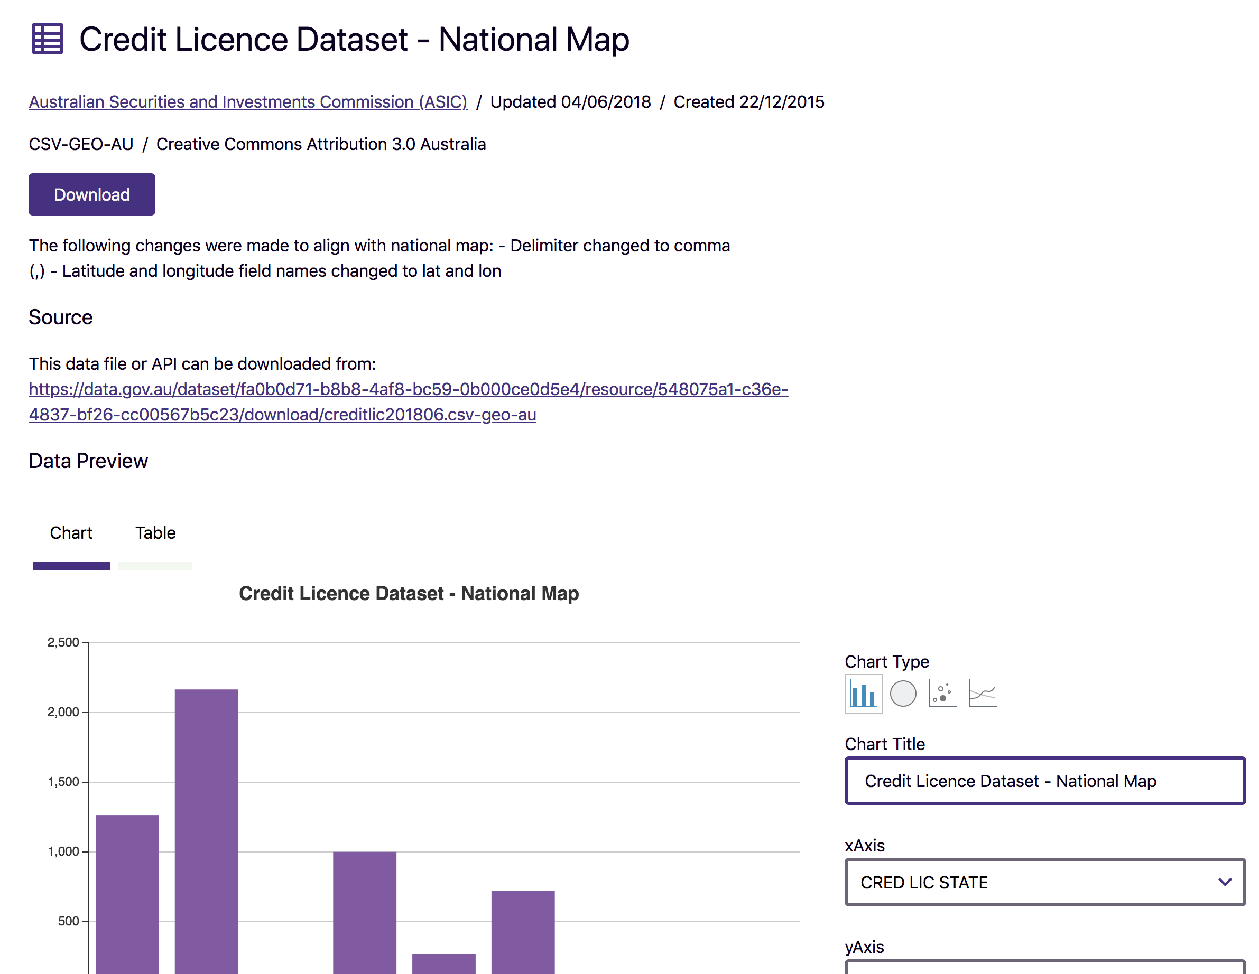Switch to the Table tab
The image size is (1259, 974).
click(x=155, y=533)
